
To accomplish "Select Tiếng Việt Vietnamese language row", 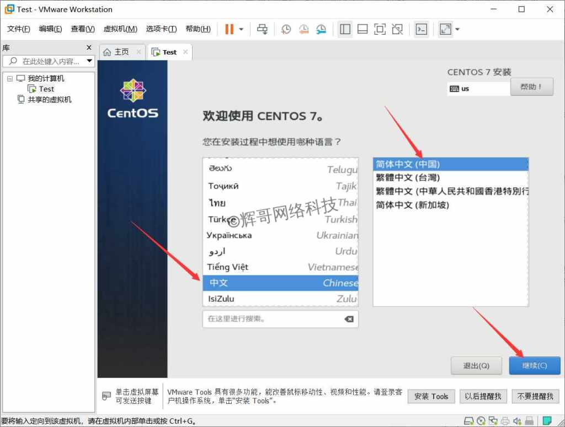I will [x=281, y=267].
